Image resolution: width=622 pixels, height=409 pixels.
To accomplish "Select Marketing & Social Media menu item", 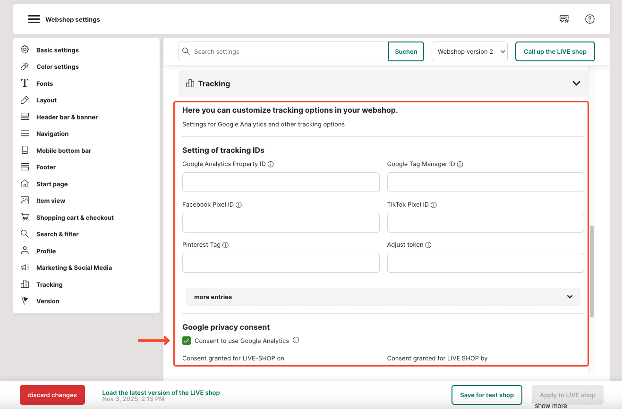I will 74,267.
